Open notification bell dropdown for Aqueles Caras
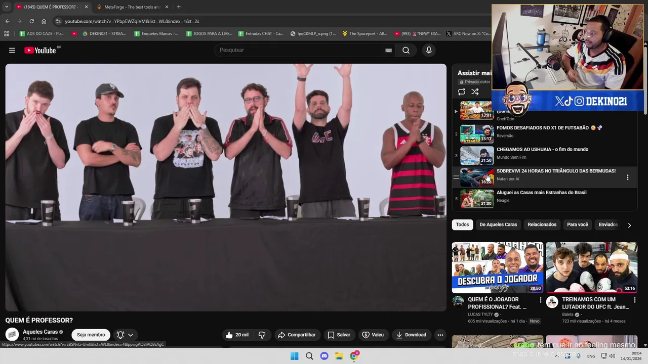Screen dimensions: 648x364 (x=125, y=335)
